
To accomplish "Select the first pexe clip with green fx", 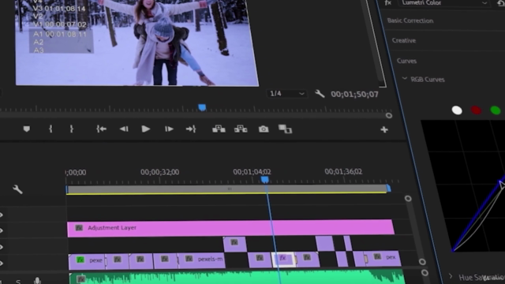I will (x=87, y=260).
